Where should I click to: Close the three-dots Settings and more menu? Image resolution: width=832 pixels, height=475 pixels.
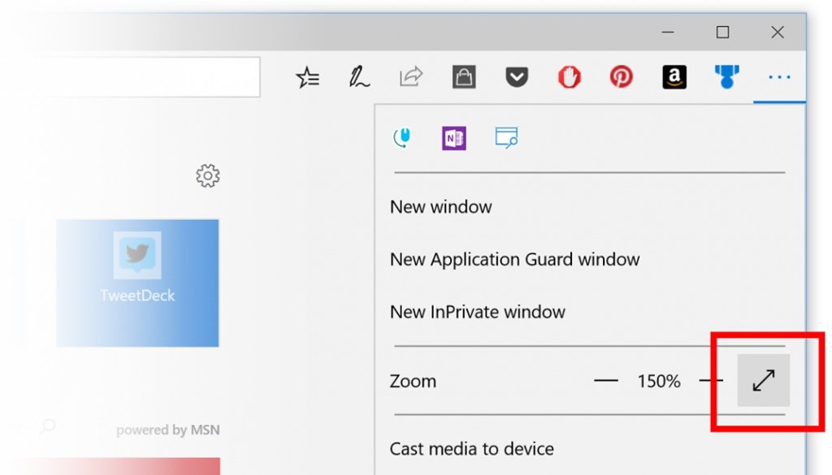point(779,77)
